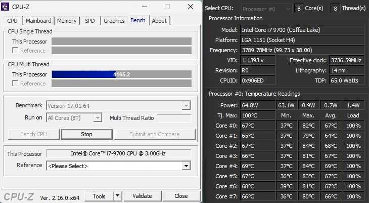369x203 pixels.
Task: Click Core #4 current temperature 69°C
Action: (258, 166)
